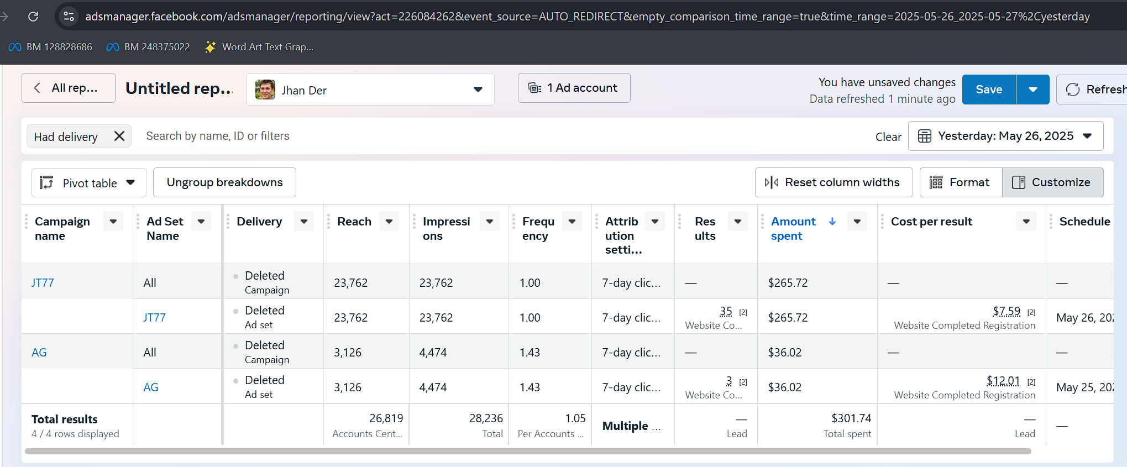Click the site info icon in address bar
Image resolution: width=1127 pixels, height=467 pixels.
pyautogui.click(x=69, y=17)
